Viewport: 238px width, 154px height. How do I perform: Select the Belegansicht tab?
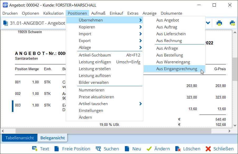pyautogui.click(x=52, y=138)
